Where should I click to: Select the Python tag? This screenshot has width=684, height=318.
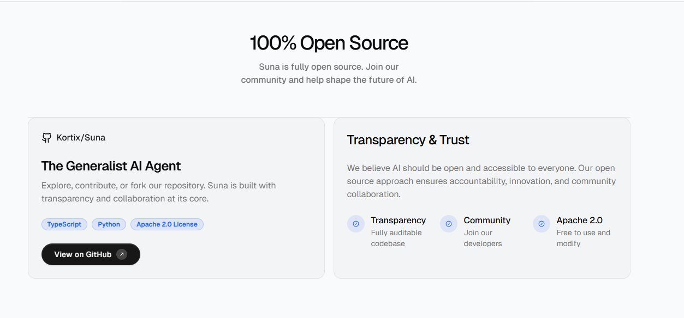pyautogui.click(x=109, y=224)
